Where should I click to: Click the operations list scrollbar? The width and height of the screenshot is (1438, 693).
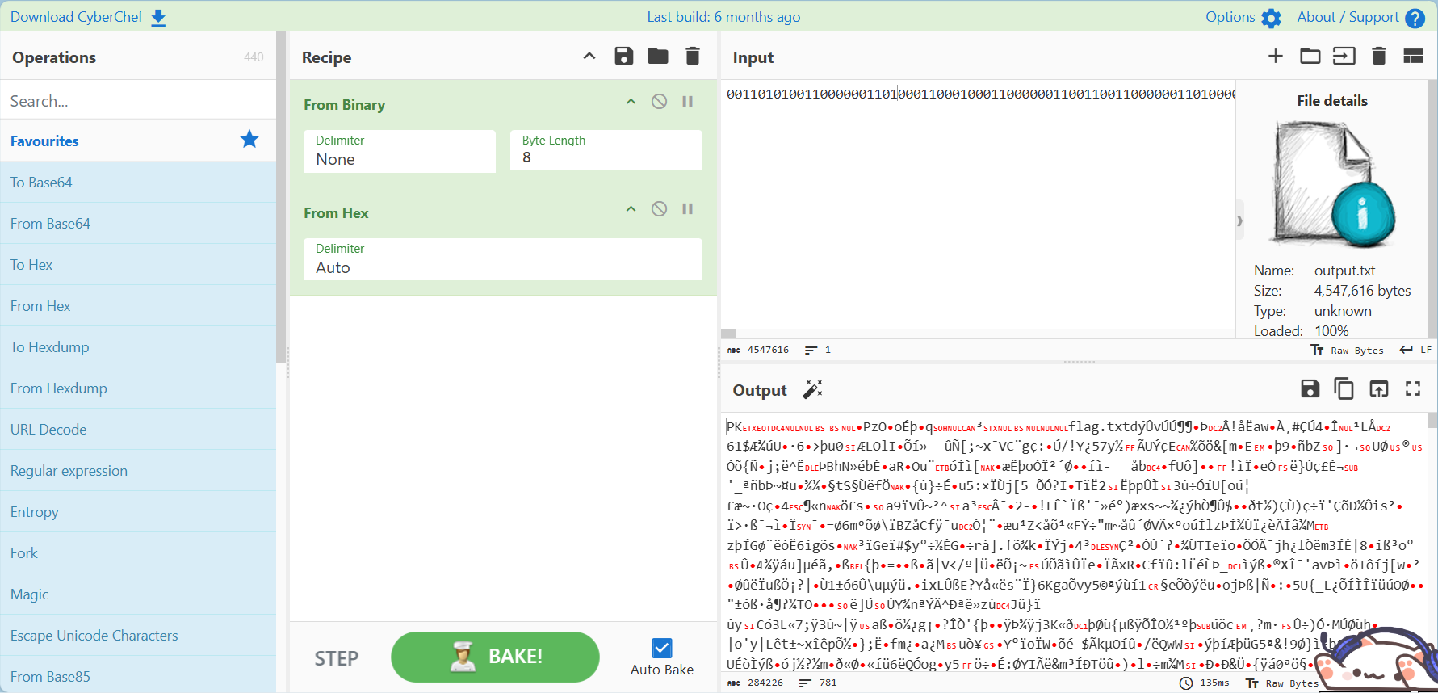281,197
